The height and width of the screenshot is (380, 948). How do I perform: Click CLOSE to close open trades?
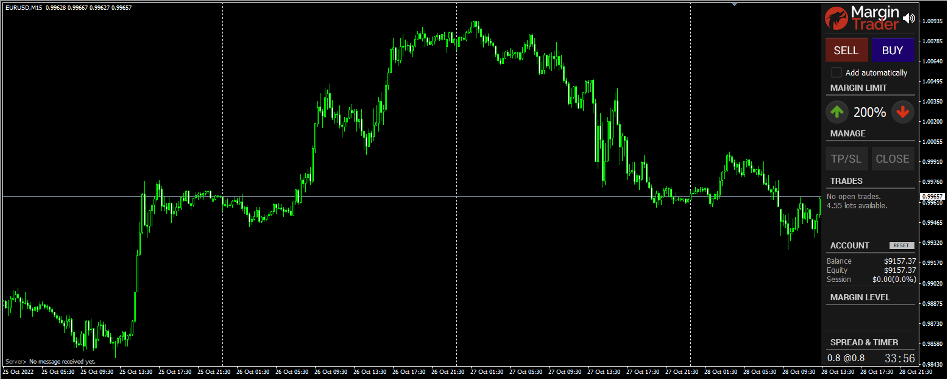click(892, 158)
